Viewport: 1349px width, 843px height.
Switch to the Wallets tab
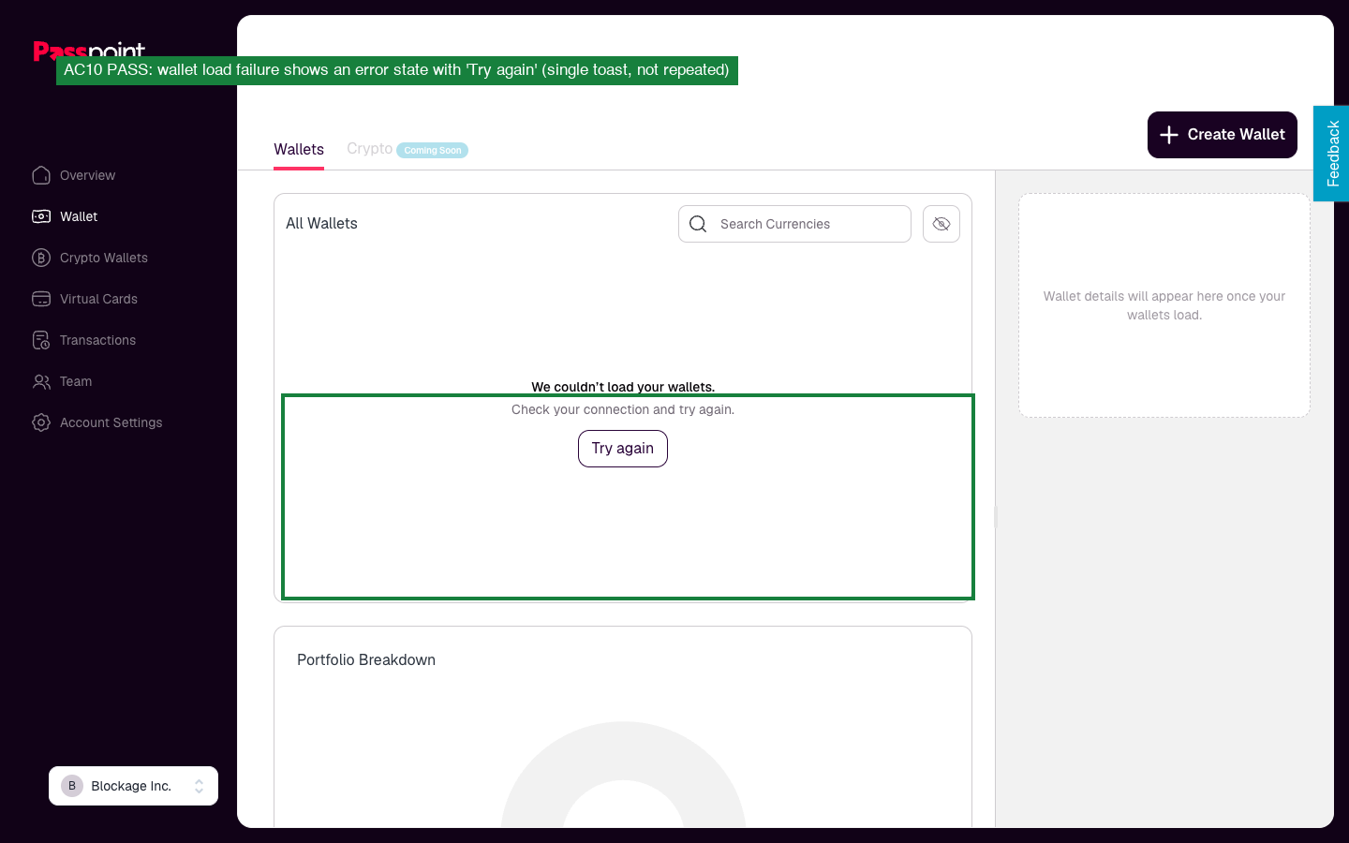pyautogui.click(x=299, y=150)
